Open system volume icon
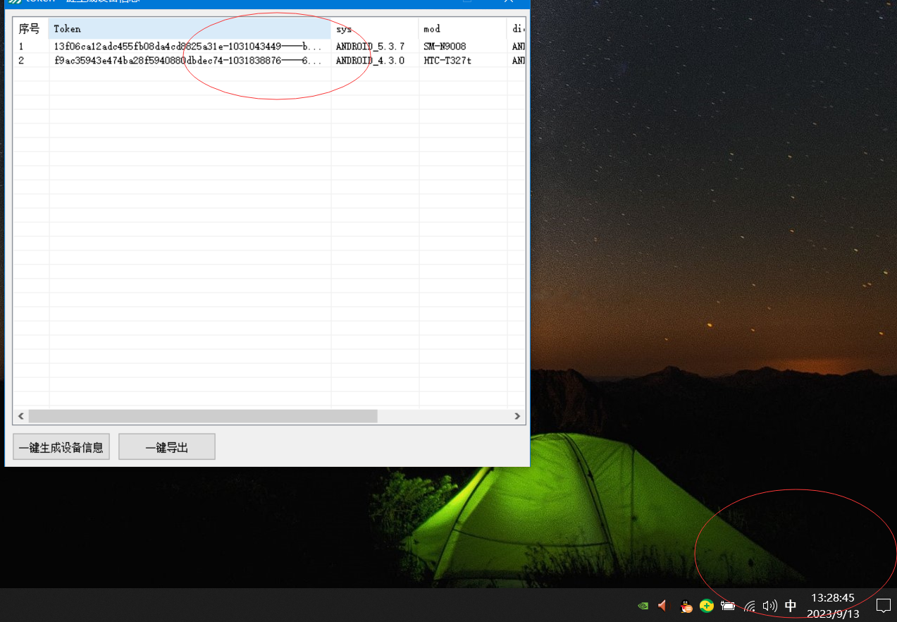 point(770,605)
